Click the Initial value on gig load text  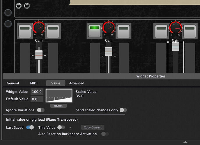click(42, 119)
